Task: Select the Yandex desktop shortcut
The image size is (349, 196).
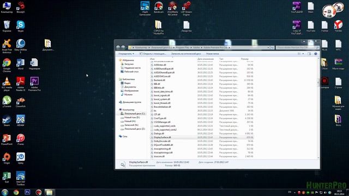Action: (338, 26)
